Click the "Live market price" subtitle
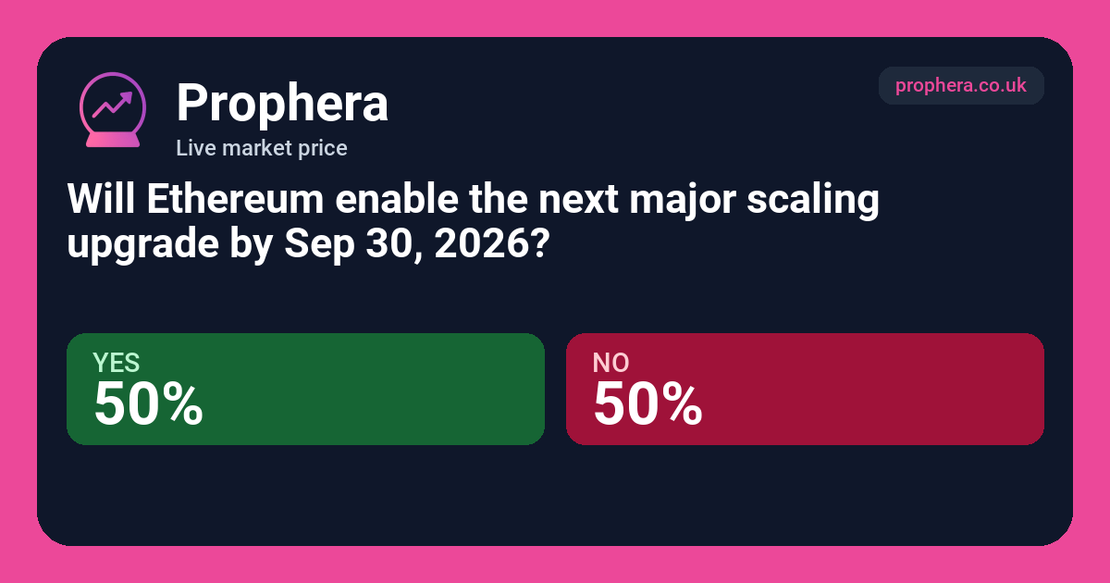Image resolution: width=1110 pixels, height=583 pixels. pyautogui.click(x=262, y=147)
